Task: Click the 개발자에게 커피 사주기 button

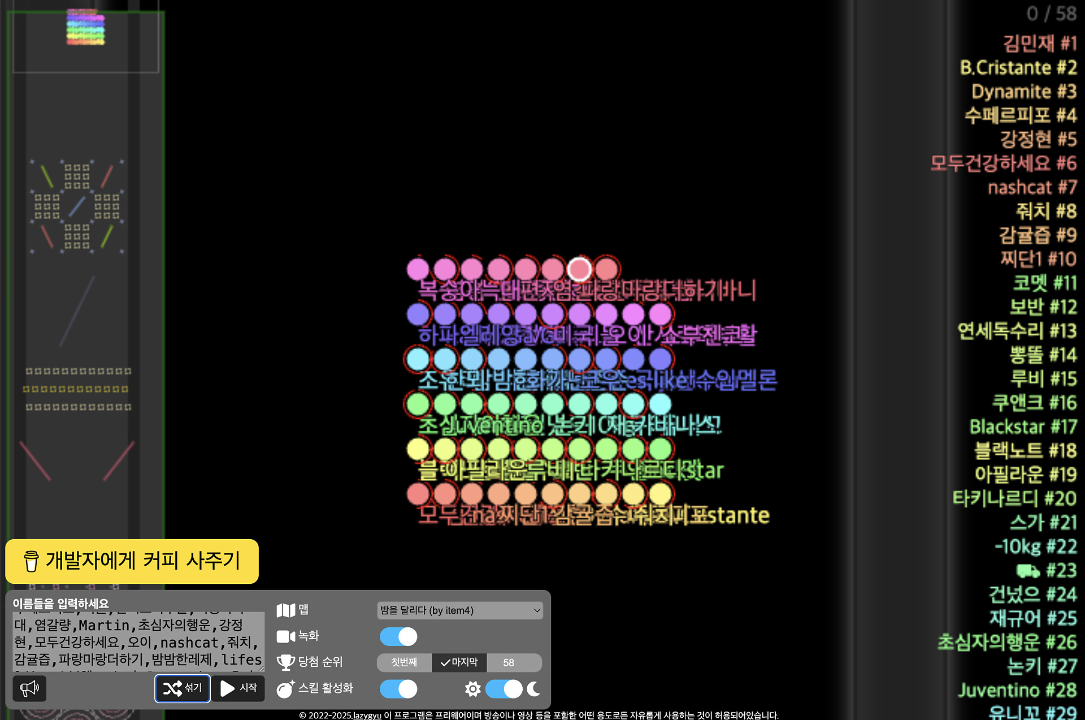Action: point(132,561)
